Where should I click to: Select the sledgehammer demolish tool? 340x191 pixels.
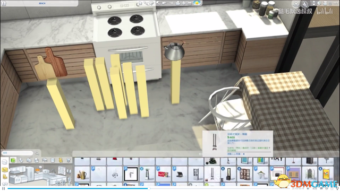click(x=158, y=3)
